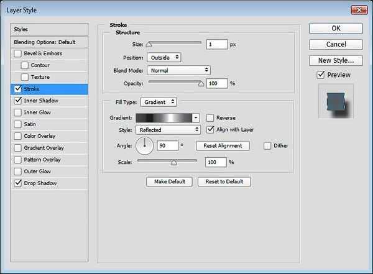Click the Opacity value input field
Screen dimensions: 373x274
(x=217, y=83)
